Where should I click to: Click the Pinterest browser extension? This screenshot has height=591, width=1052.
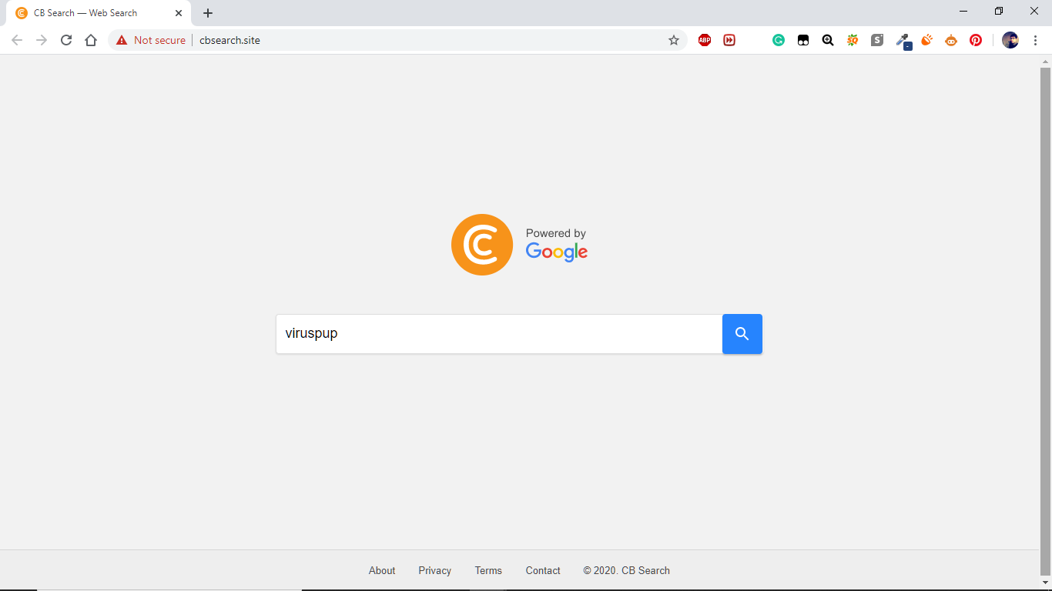click(x=976, y=40)
